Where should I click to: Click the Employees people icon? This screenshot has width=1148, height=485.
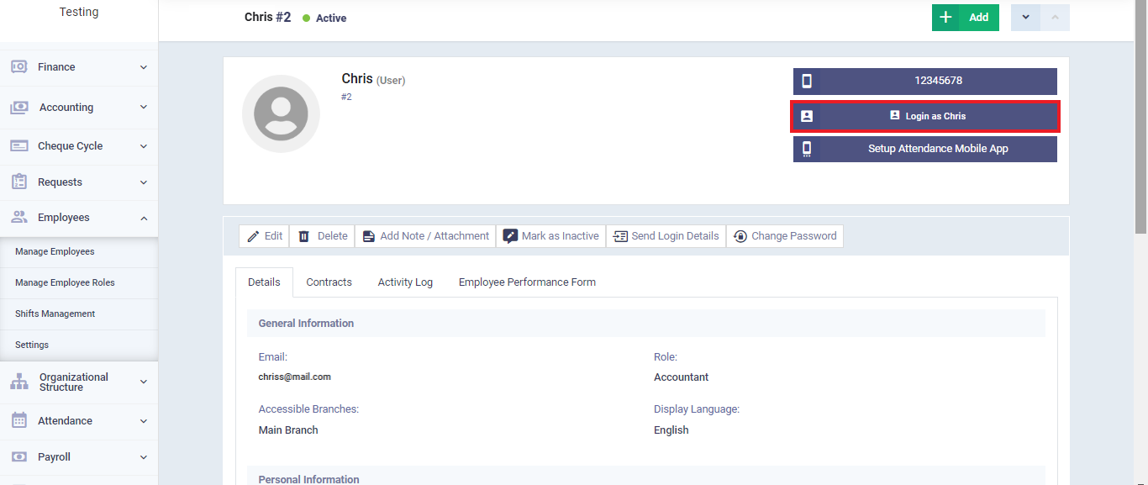coord(18,217)
